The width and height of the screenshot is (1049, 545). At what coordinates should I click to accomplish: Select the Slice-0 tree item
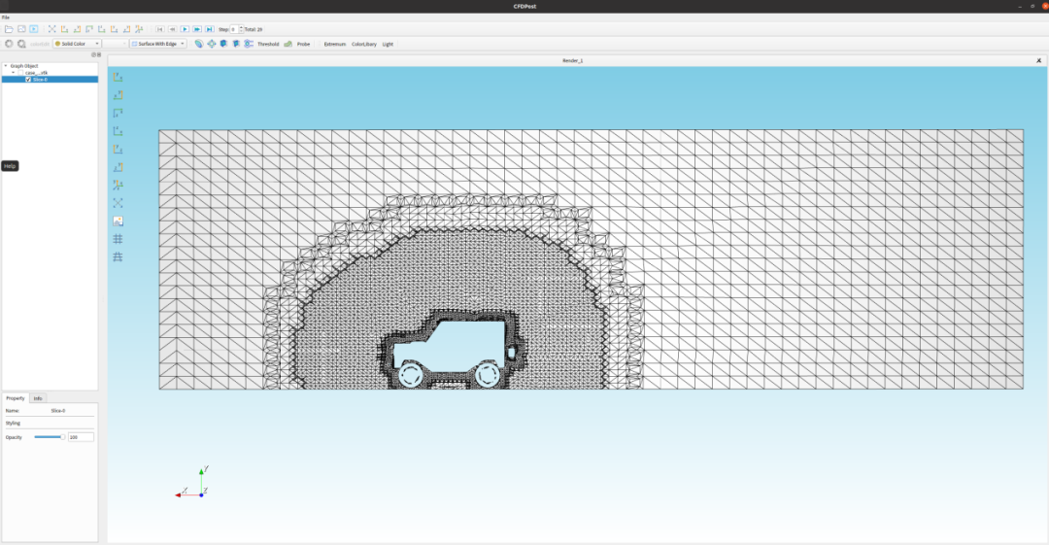tap(40, 79)
